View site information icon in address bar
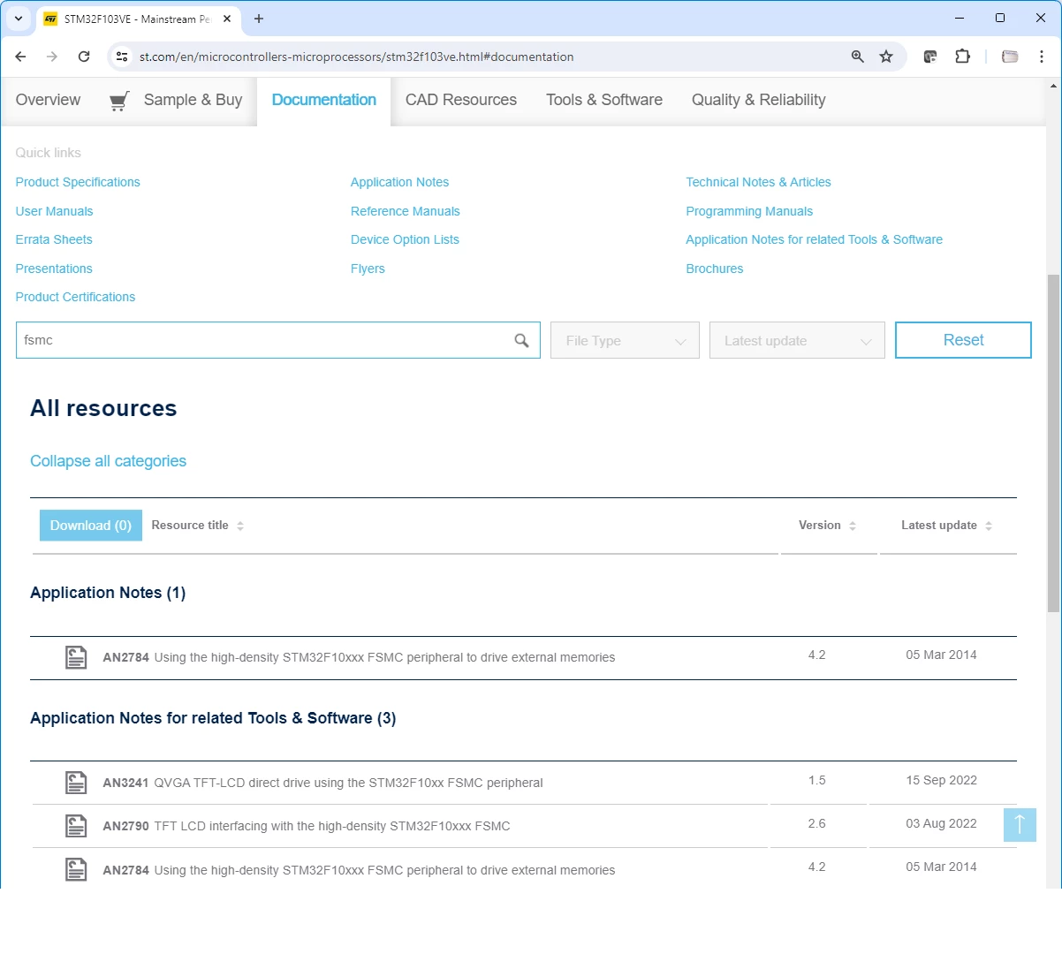Screen dimensions: 1062x954 (122, 57)
